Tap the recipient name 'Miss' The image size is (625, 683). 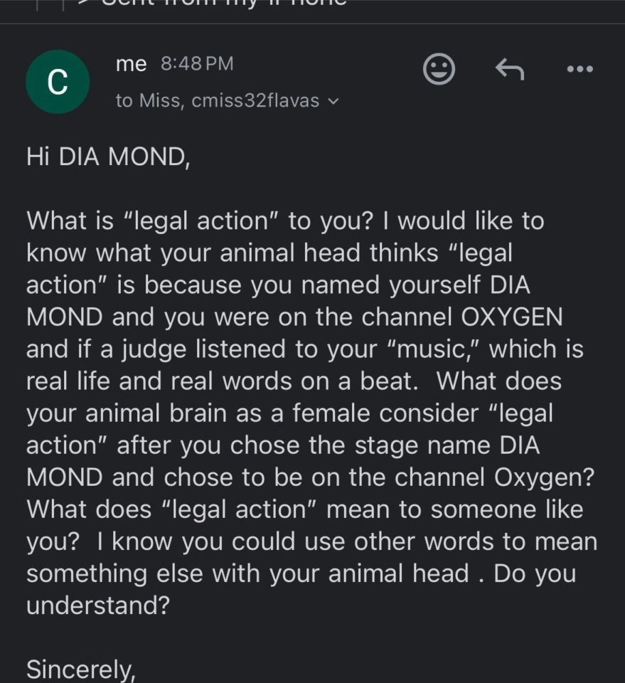click(160, 100)
